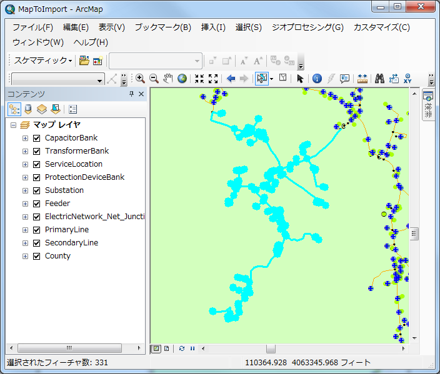The image size is (440, 374).
Task: Toggle ServiceLocation layer checkbox
Action: [x=36, y=164]
